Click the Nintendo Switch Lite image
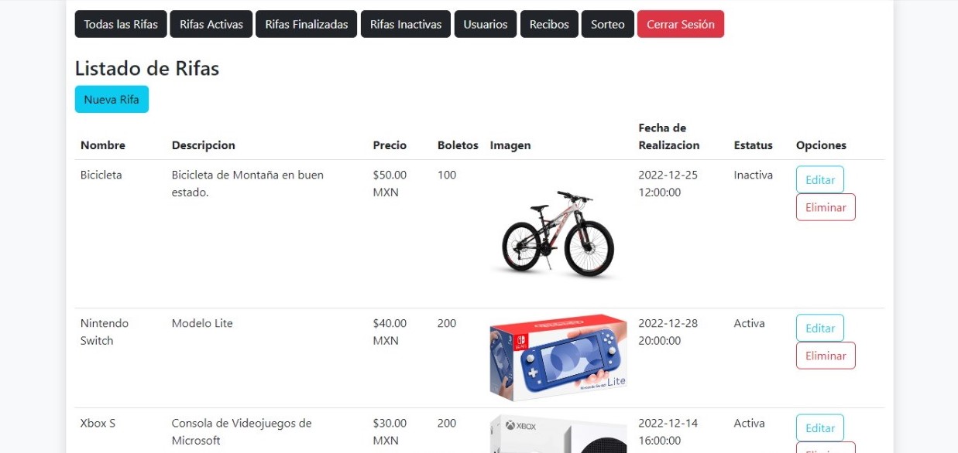 point(558,357)
